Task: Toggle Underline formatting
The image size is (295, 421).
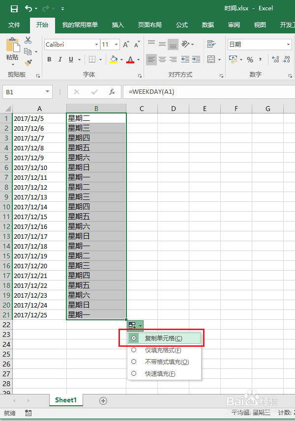Action: point(71,59)
